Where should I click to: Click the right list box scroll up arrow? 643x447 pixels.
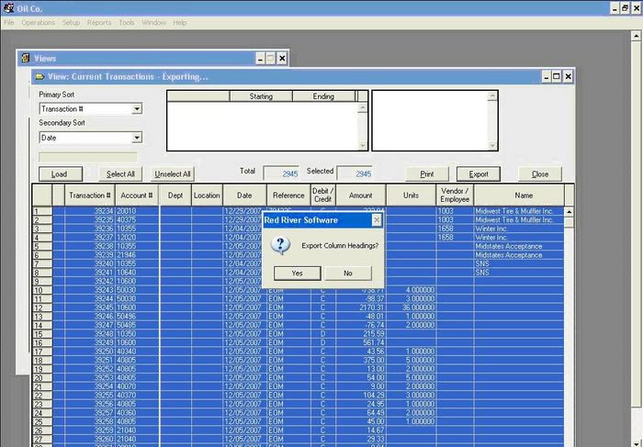click(x=492, y=96)
